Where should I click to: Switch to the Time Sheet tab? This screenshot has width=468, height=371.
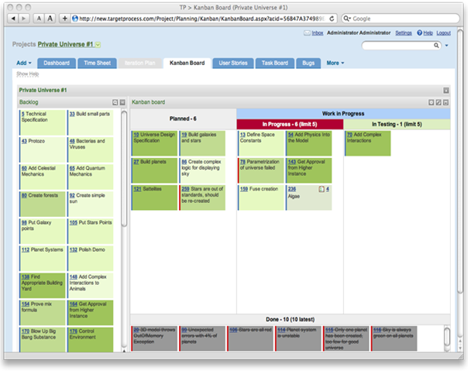97,63
